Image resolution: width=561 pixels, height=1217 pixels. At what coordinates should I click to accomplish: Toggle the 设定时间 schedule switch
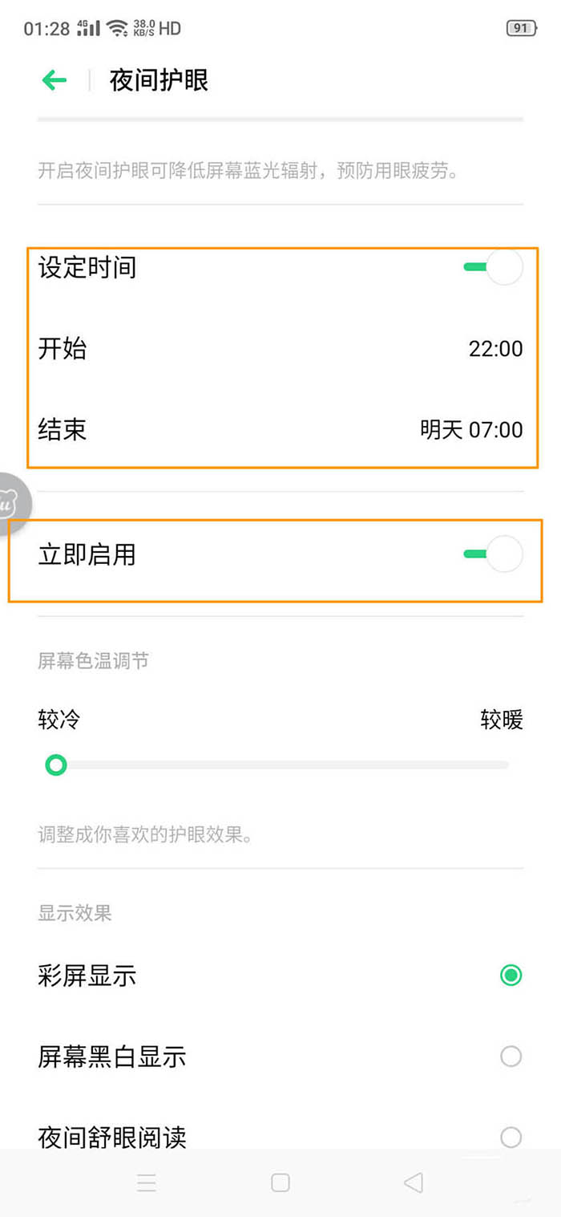click(494, 267)
